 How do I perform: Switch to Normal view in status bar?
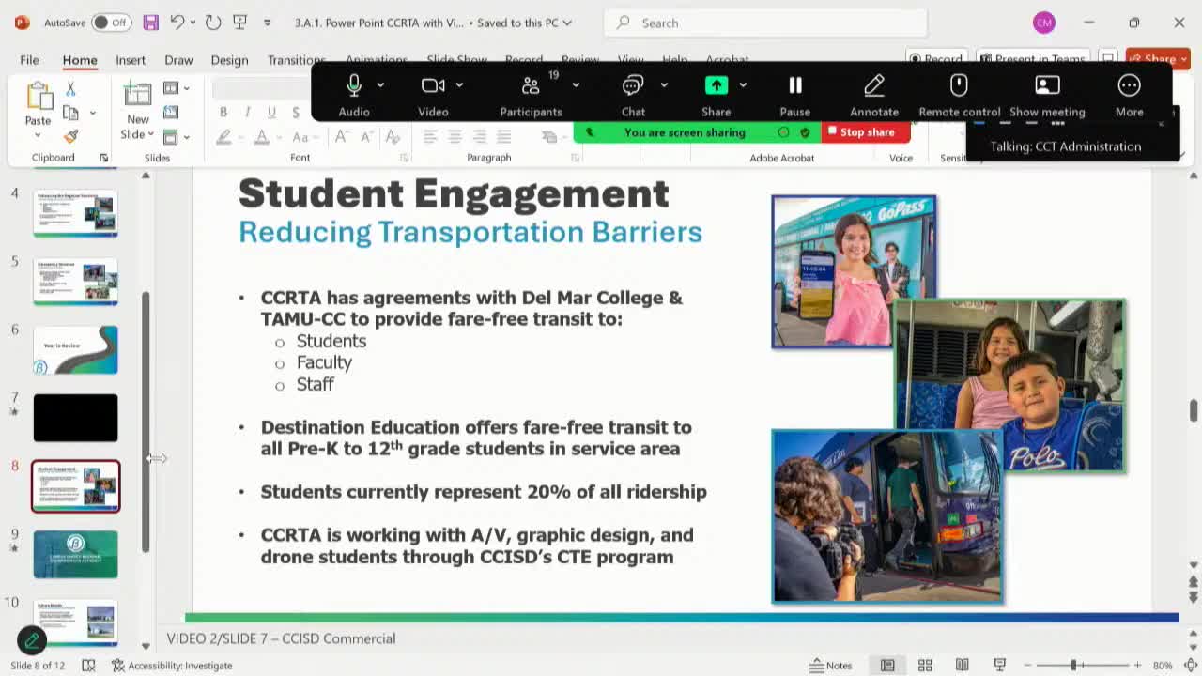click(887, 665)
